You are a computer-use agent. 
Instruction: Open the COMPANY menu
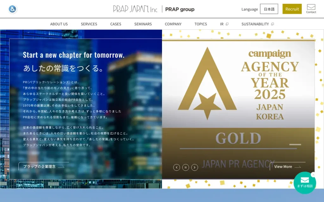[173, 24]
